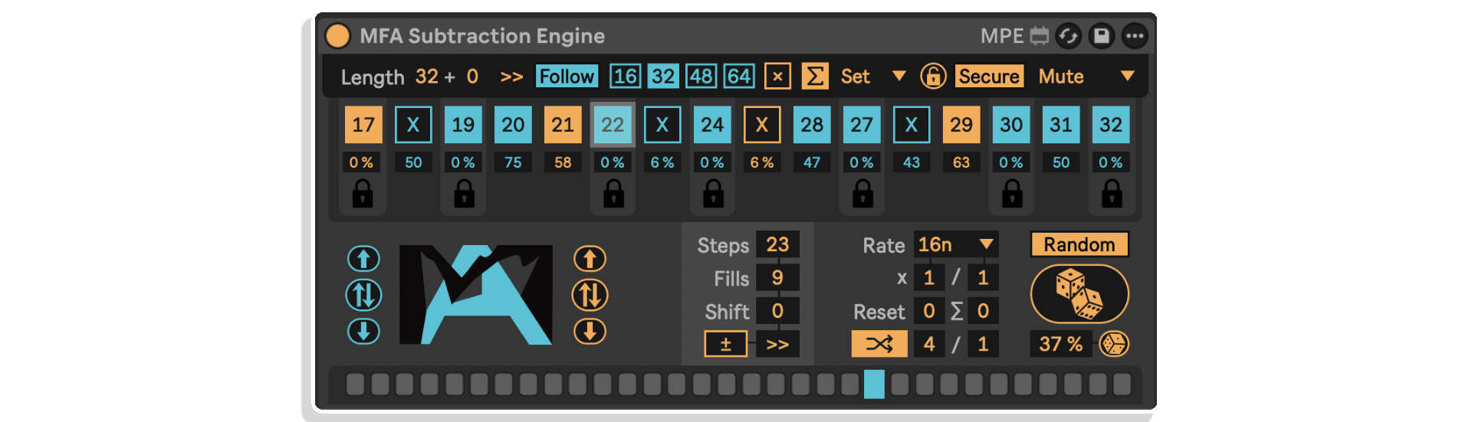Click the lock icon under step 22
The width and height of the screenshot is (1472, 422).
(613, 194)
